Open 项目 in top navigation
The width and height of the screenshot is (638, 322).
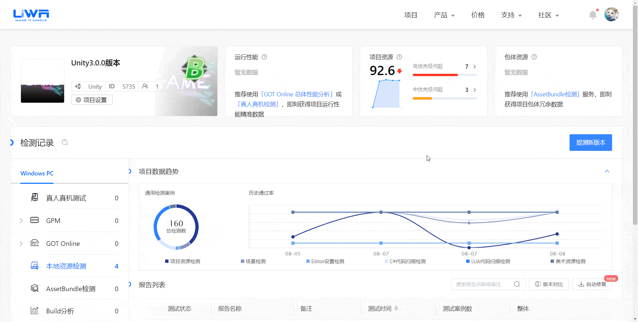click(x=410, y=15)
